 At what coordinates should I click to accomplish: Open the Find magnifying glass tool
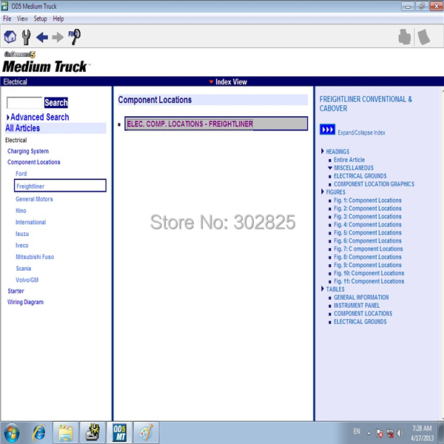point(75,36)
